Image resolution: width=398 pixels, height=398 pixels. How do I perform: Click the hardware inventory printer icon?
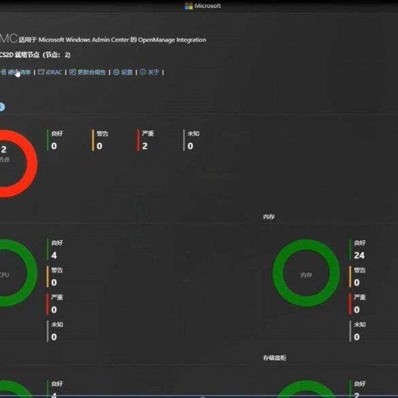[x=3, y=72]
